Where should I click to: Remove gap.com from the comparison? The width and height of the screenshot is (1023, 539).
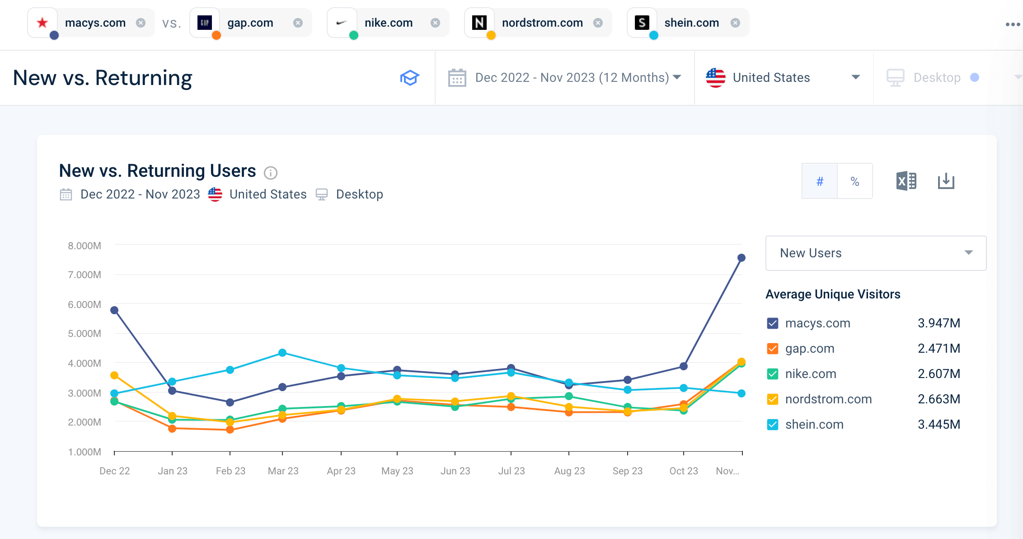point(298,23)
